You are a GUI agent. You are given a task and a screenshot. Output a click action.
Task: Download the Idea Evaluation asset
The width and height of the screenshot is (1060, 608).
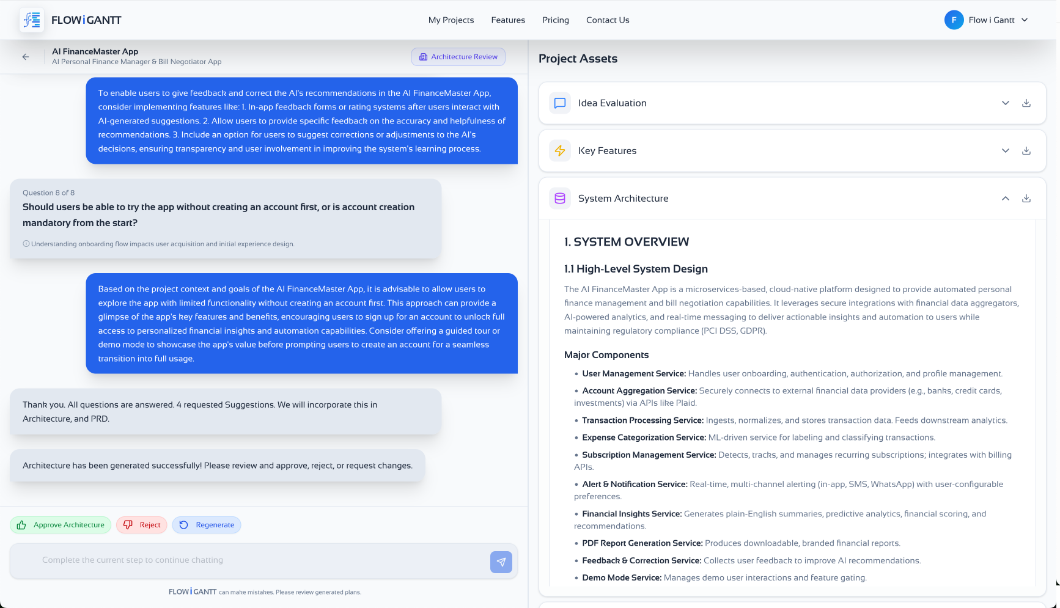click(1026, 103)
